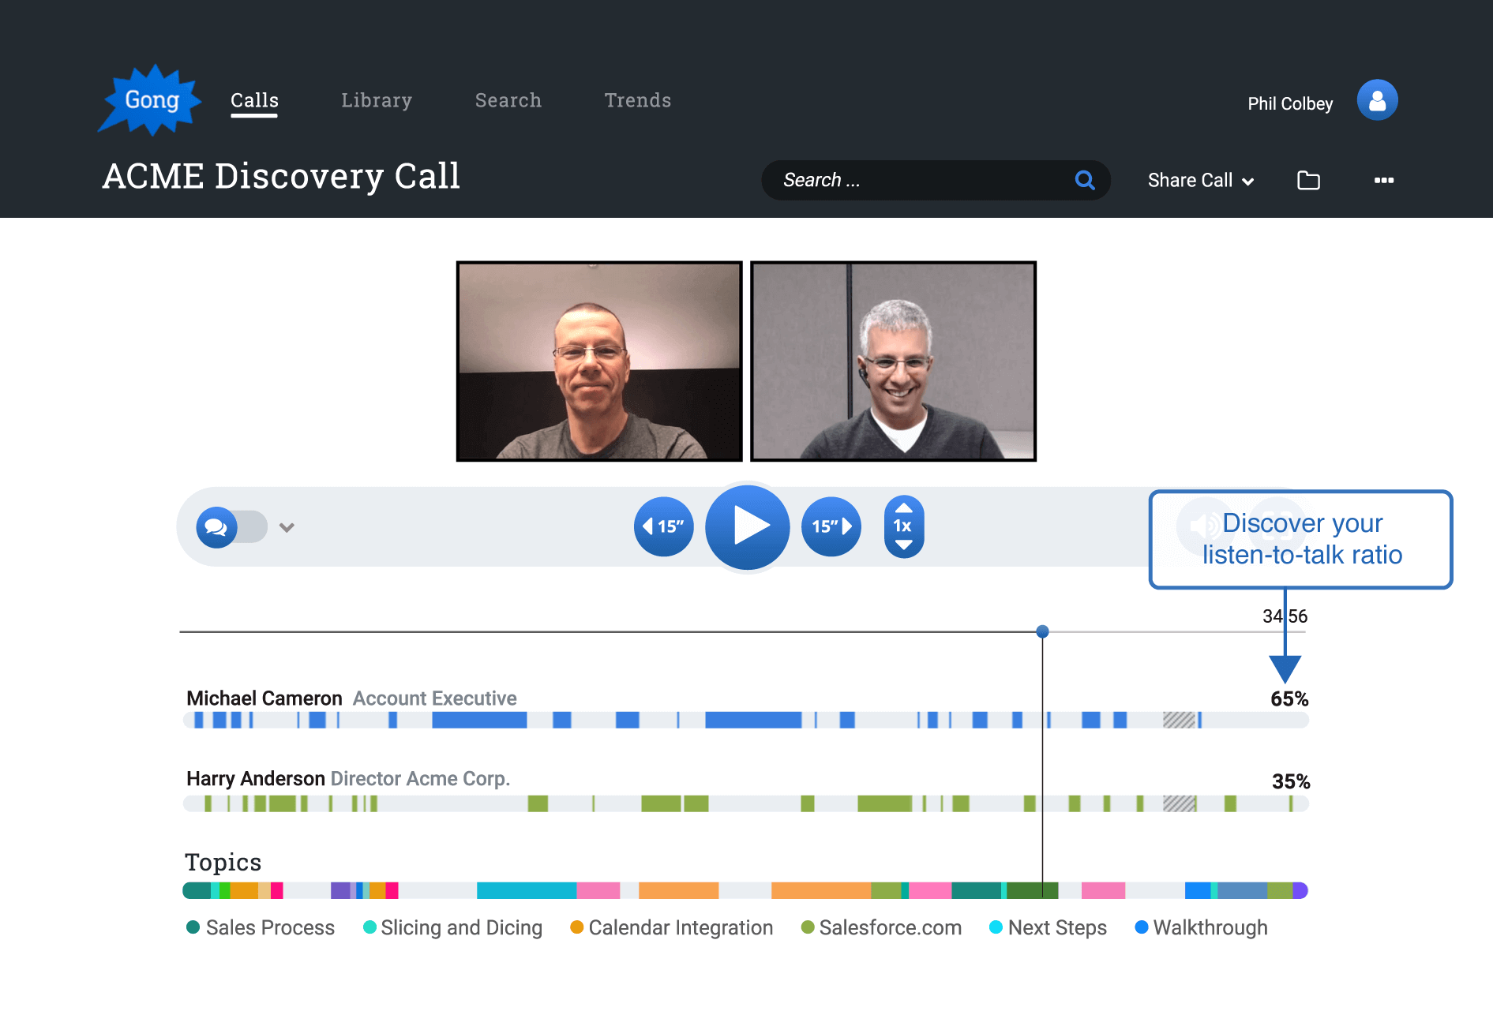
Task: Click the Michael Cameron speaker name
Action: pos(264,698)
